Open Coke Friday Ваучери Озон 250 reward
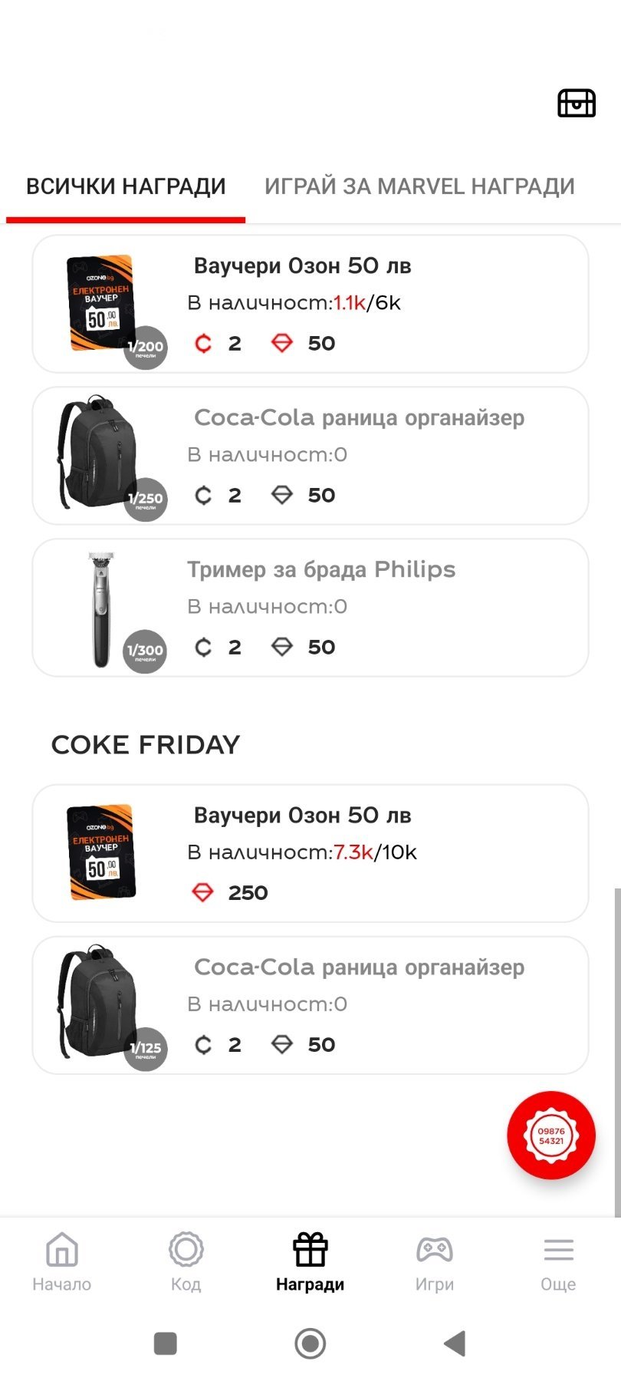 (383, 853)
